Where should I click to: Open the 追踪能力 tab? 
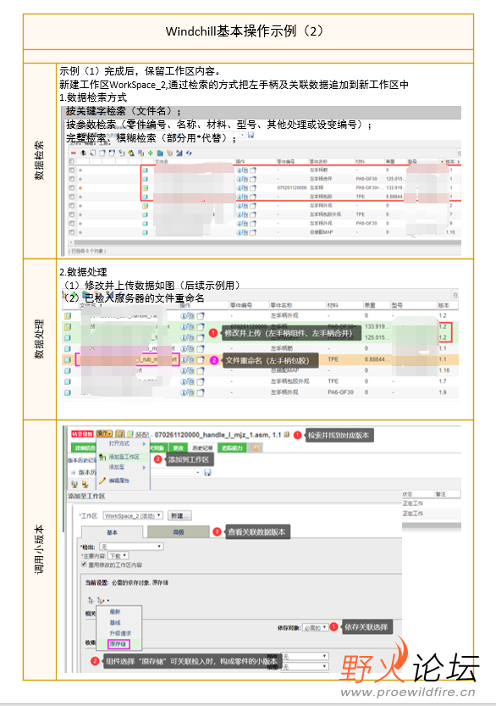coord(232,448)
